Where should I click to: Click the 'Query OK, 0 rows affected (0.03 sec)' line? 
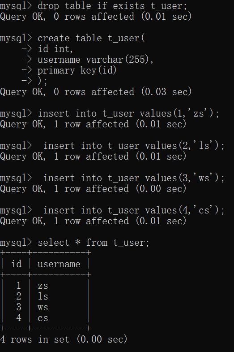tap(96, 92)
